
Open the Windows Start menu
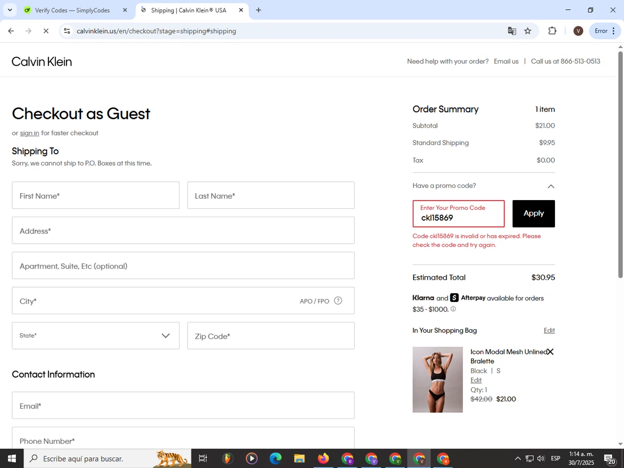12,458
